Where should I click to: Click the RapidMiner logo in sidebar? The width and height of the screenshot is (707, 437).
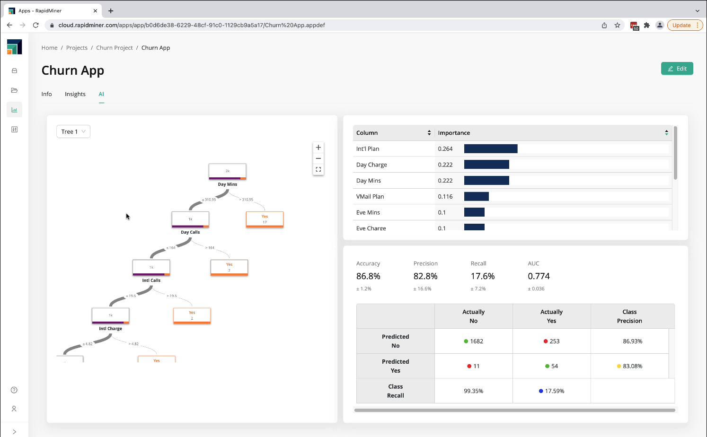click(x=15, y=47)
